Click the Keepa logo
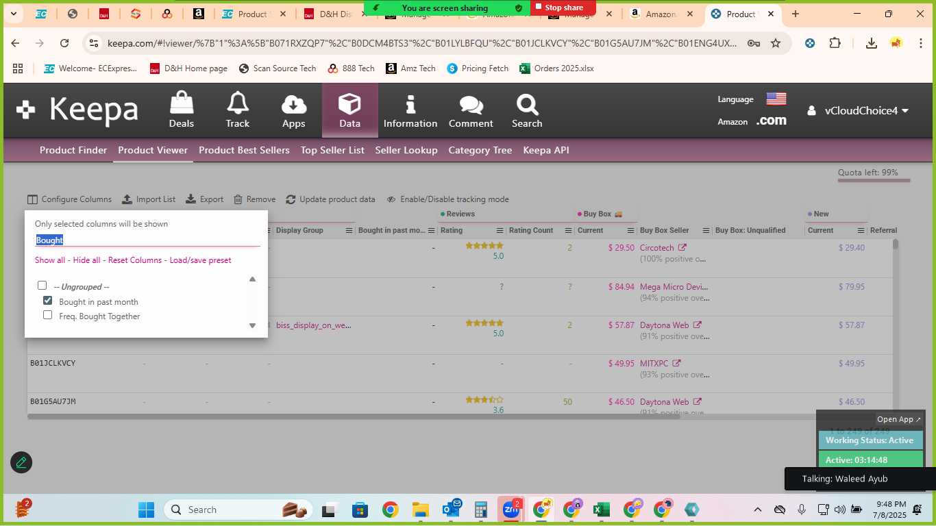 point(77,110)
